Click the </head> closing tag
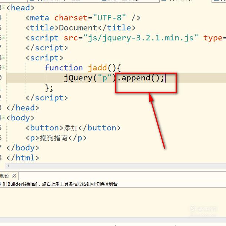The image size is (226, 226). pos(23,108)
